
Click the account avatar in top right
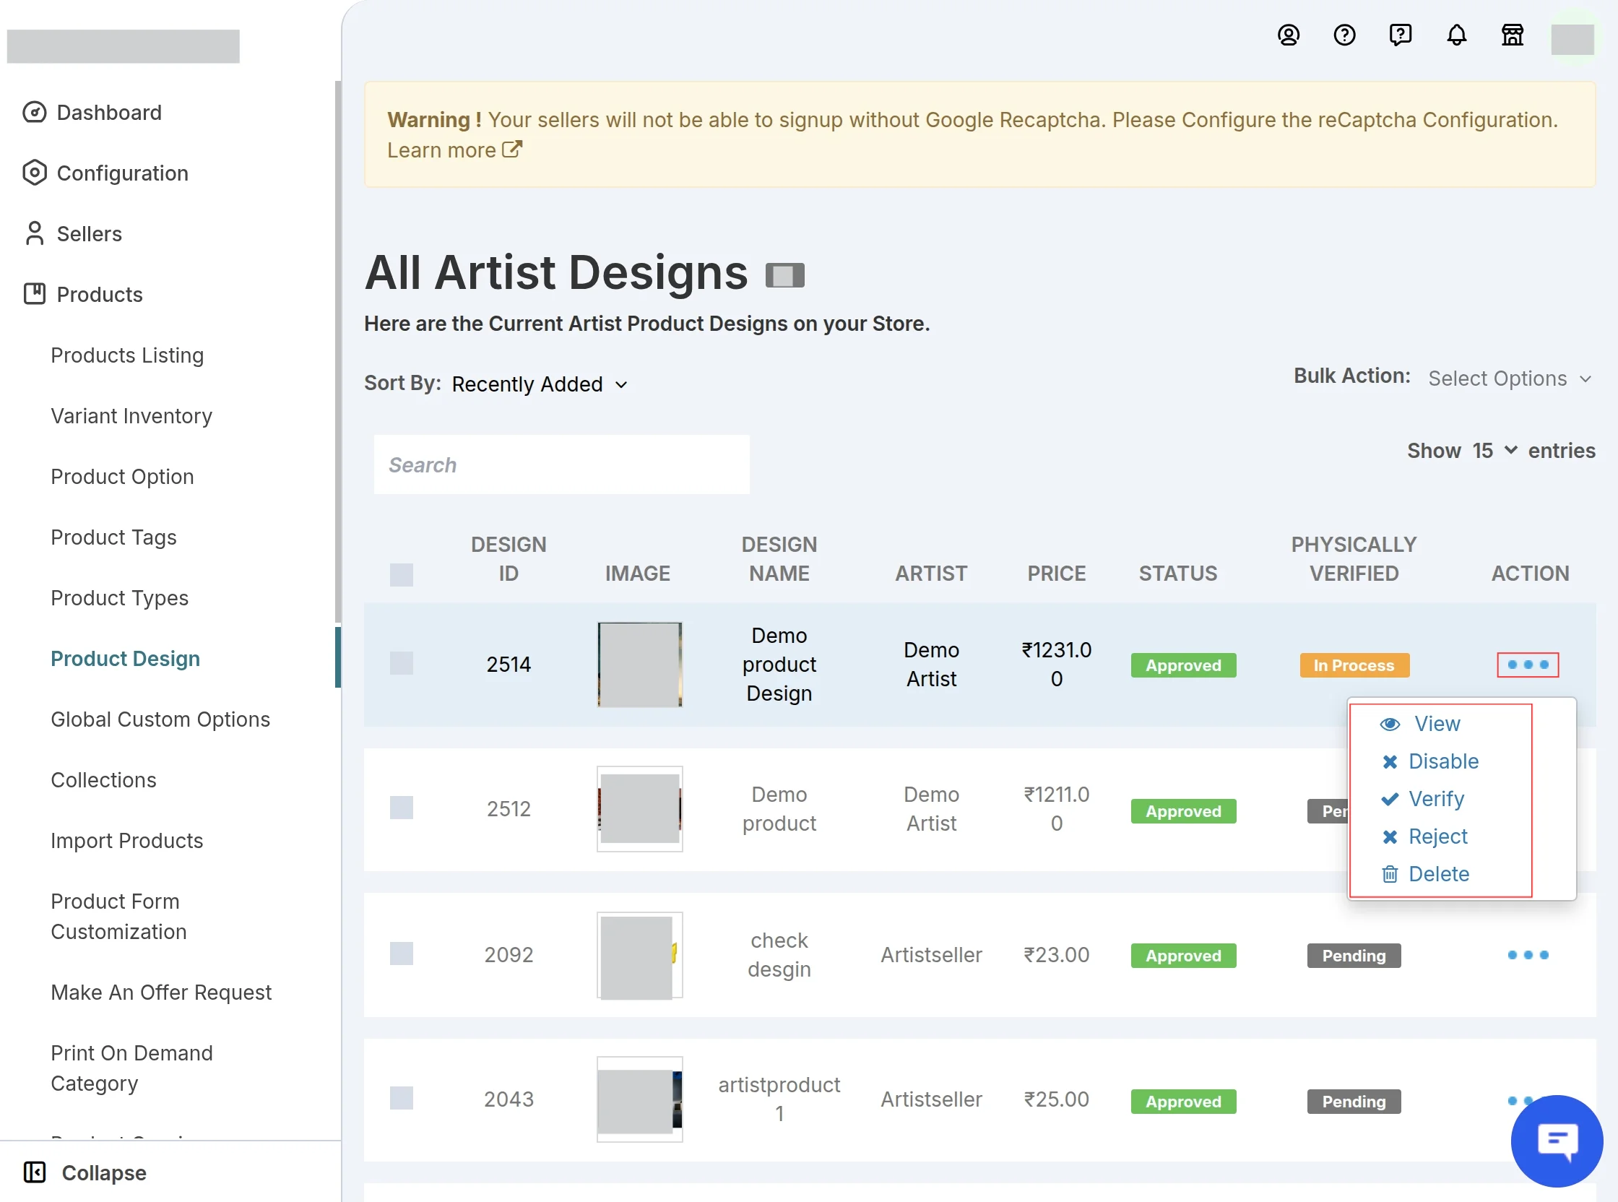click(x=1572, y=38)
